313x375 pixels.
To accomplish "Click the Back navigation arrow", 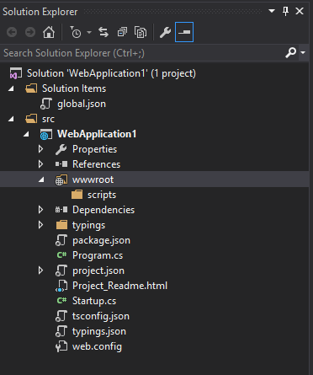I will 12,32.
